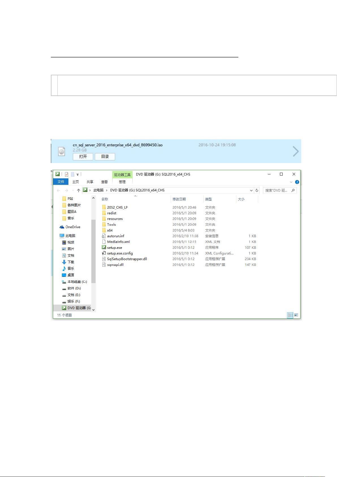Open the blue help question mark icon
Viewport: 337px width, 477px height.
point(297,182)
